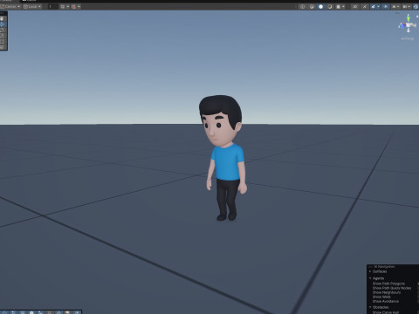
Task: Collapse the Obstacles section in AI Navigation
Action: 370,307
